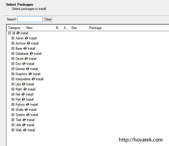Toggle the cycle icon beside Python
Screen dimensions: 169x146
coord(27,104)
